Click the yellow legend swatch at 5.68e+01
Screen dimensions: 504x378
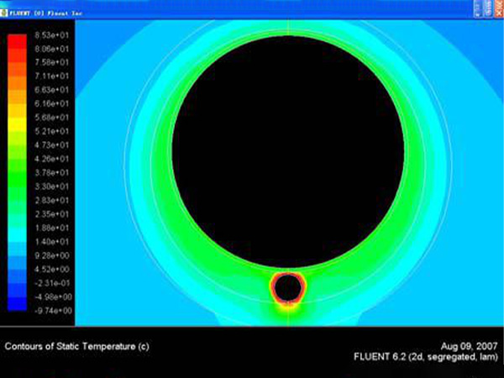click(18, 118)
